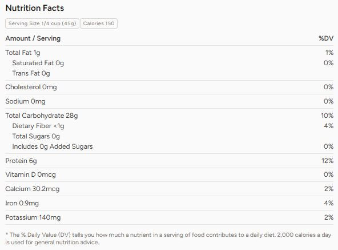The width and height of the screenshot is (338, 250).
Task: Select the Total Fat 1g row
Action: coord(170,53)
